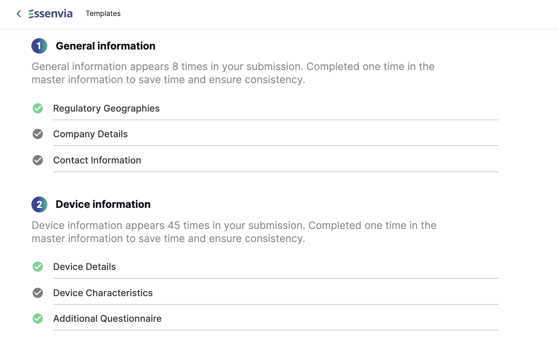Open Additional Questionnaire section
This screenshot has height=344, width=558.
[x=276, y=319]
